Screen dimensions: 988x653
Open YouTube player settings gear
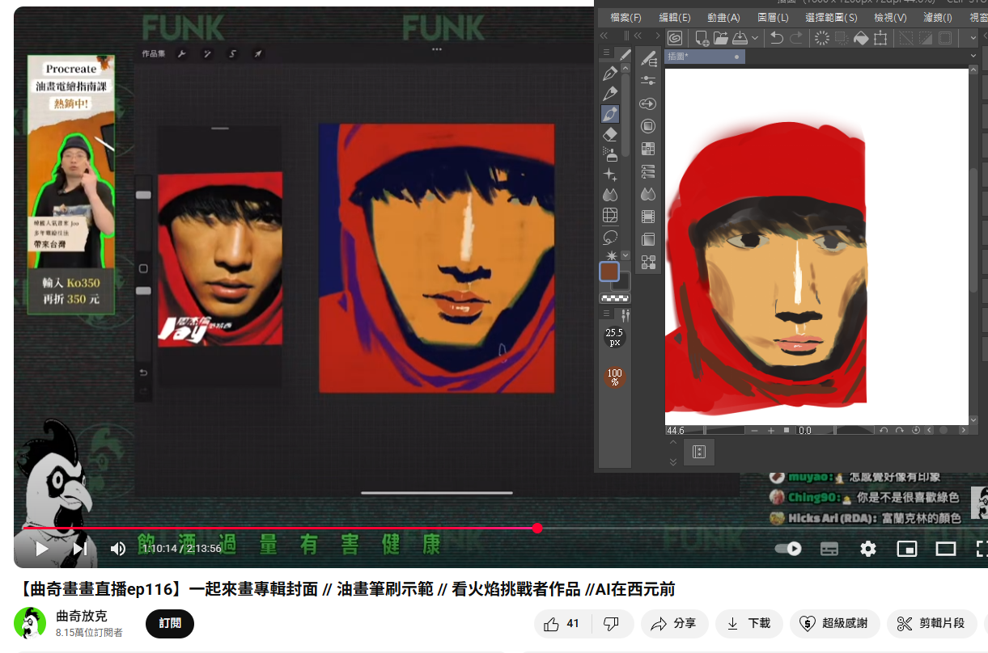coord(868,549)
